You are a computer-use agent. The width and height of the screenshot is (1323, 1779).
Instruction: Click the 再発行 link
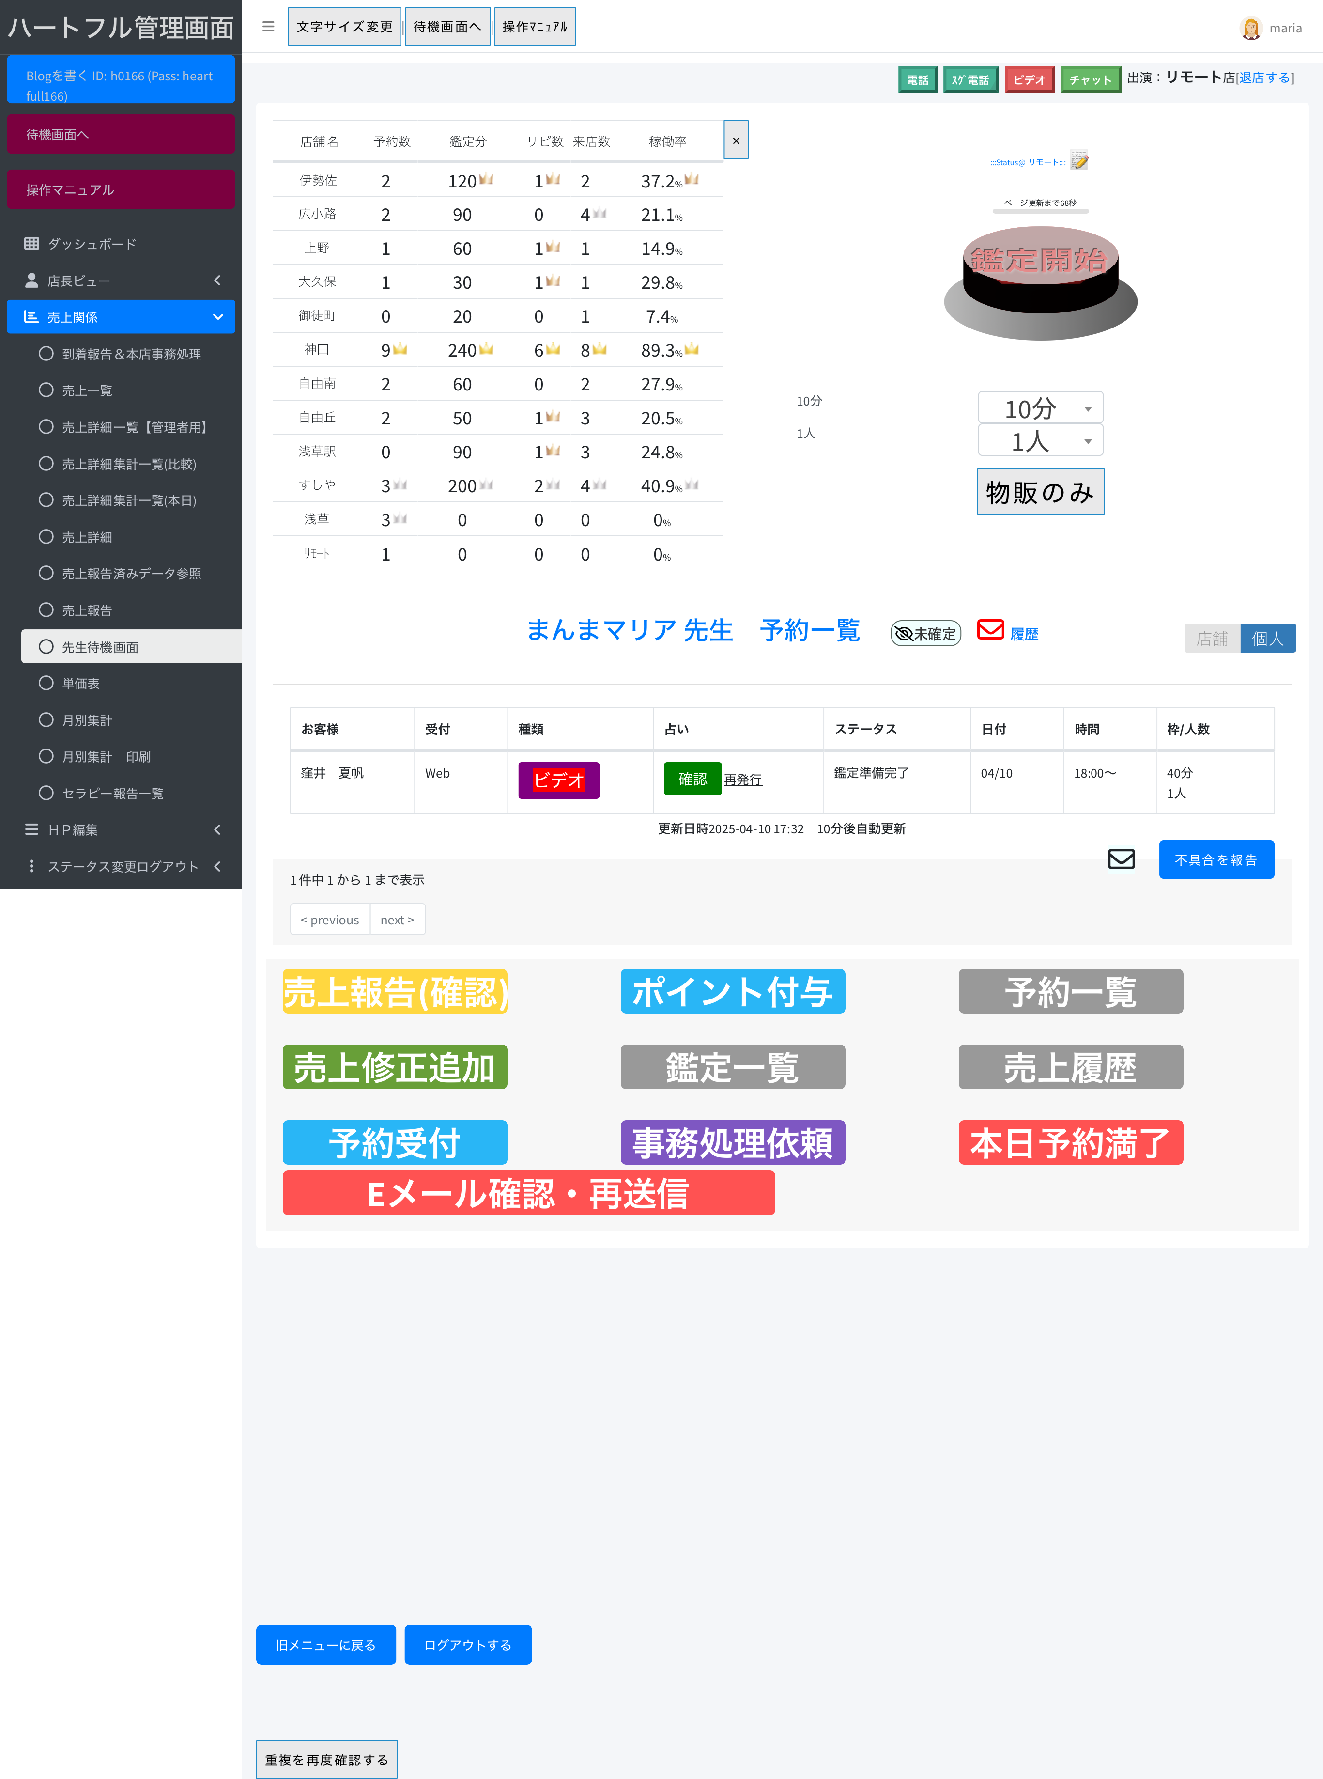[x=742, y=780]
